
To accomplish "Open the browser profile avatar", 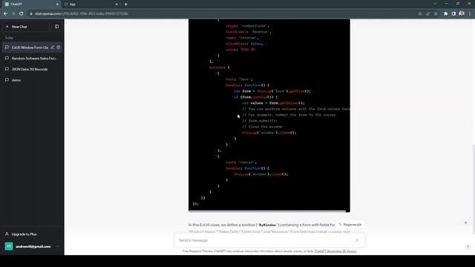I will coord(462,13).
